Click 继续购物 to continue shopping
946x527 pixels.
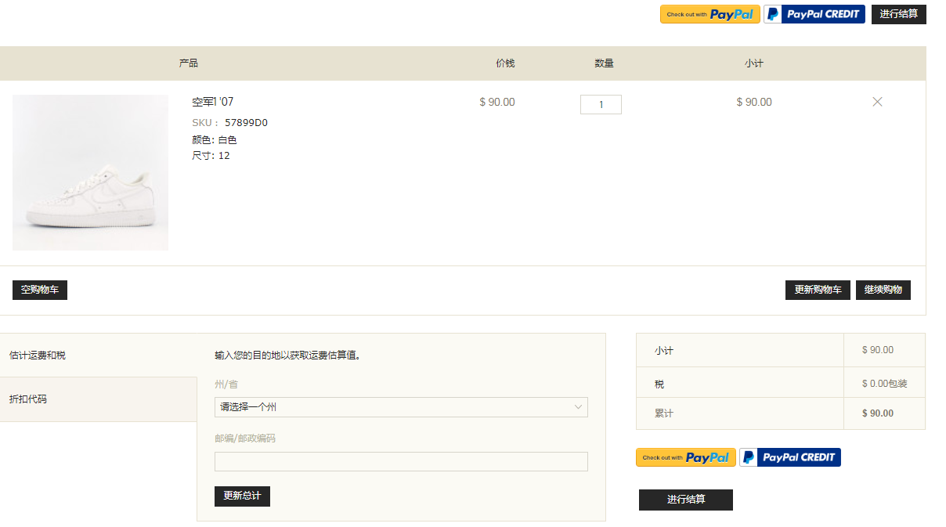click(883, 290)
